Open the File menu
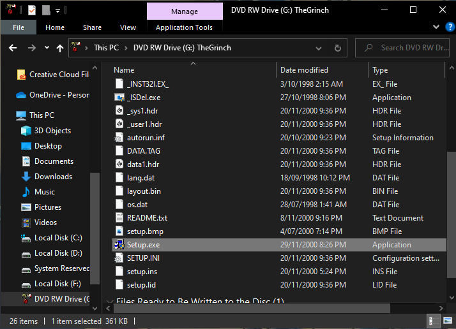 [19, 27]
